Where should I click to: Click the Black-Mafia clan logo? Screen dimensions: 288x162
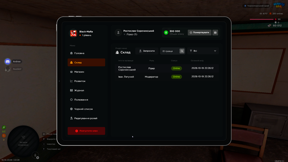tap(73, 33)
